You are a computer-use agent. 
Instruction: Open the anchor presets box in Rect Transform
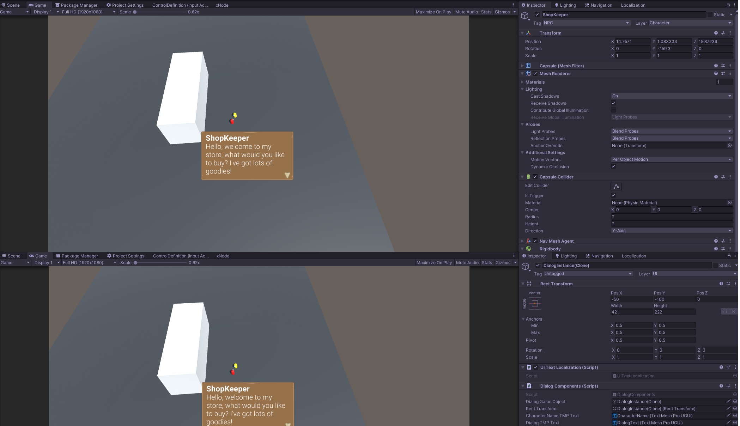(535, 303)
